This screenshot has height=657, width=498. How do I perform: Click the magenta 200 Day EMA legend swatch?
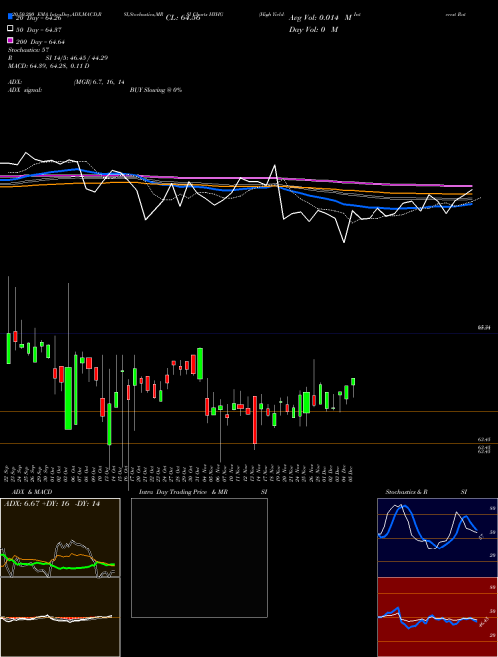pyautogui.click(x=11, y=40)
